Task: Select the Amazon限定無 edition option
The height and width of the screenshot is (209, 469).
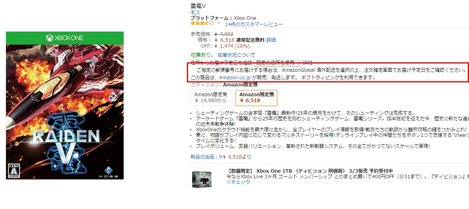Action: (x=256, y=98)
